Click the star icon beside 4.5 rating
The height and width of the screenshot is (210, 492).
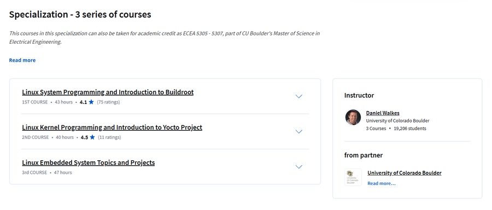click(x=92, y=137)
